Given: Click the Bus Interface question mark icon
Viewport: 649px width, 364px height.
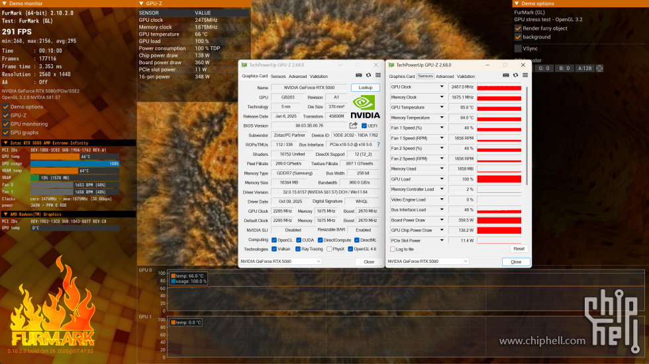Looking at the screenshot, I should [x=378, y=144].
